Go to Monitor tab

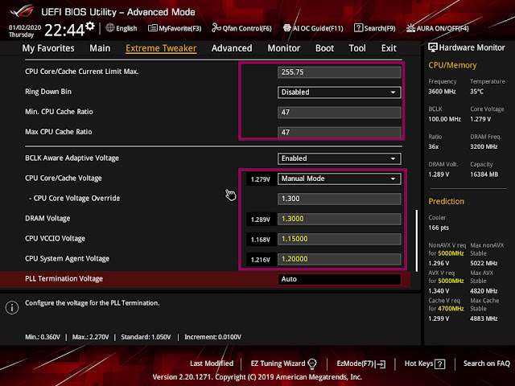[284, 48]
